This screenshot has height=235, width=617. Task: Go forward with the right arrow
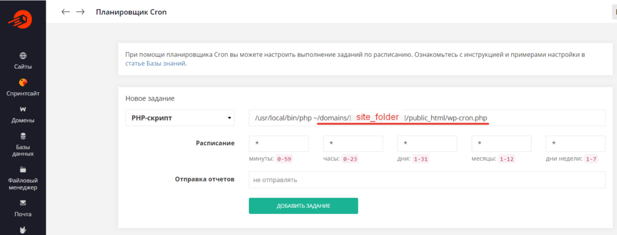click(x=80, y=12)
